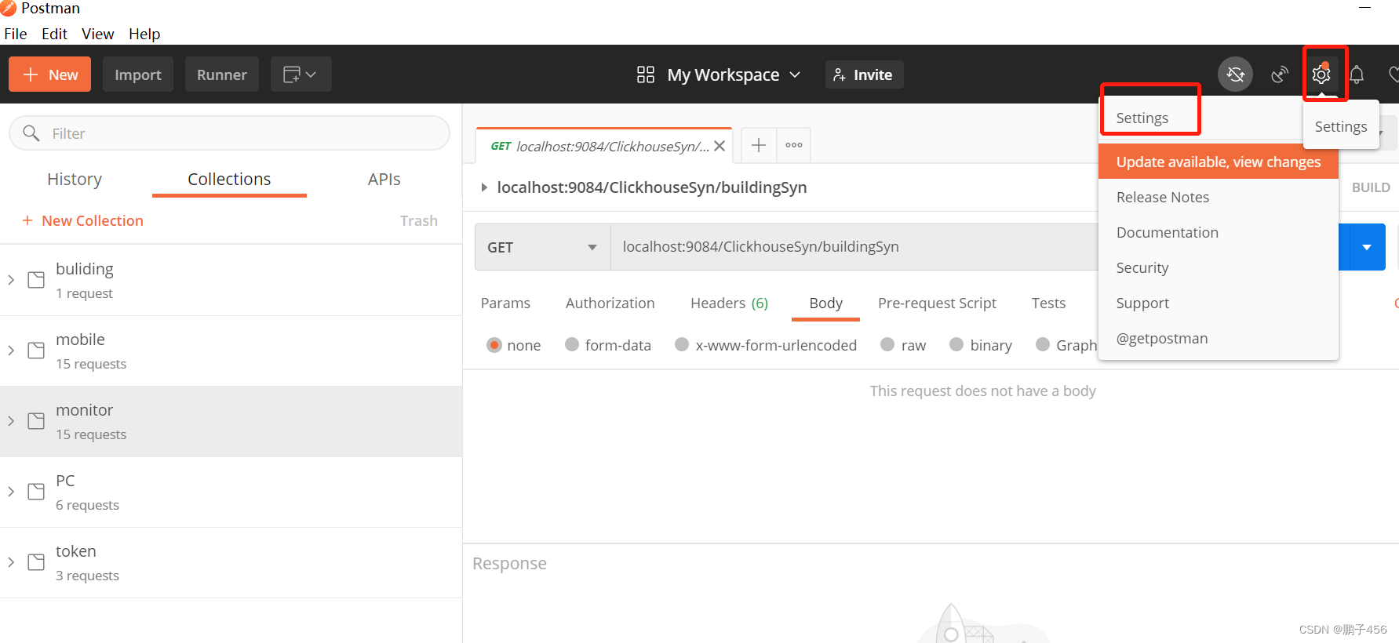Click the Postman logo in title bar
Image resolution: width=1399 pixels, height=643 pixels.
tap(8, 8)
